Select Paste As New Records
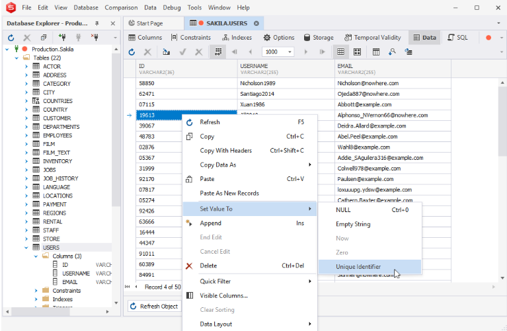The image size is (507, 331). pyautogui.click(x=250, y=193)
